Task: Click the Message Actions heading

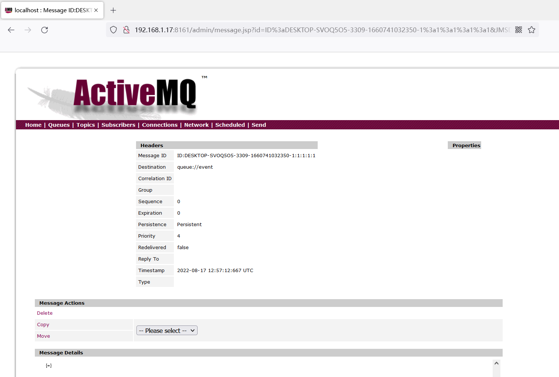Action: point(62,303)
